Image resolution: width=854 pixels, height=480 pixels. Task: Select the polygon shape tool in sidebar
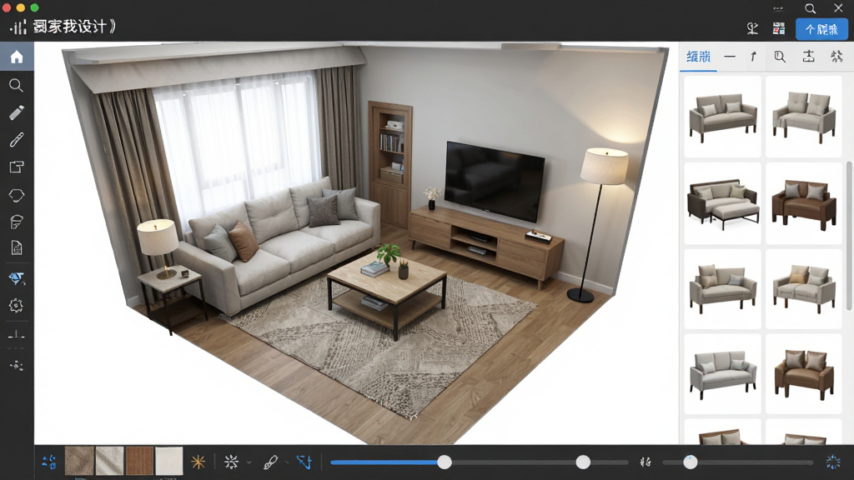click(x=17, y=195)
